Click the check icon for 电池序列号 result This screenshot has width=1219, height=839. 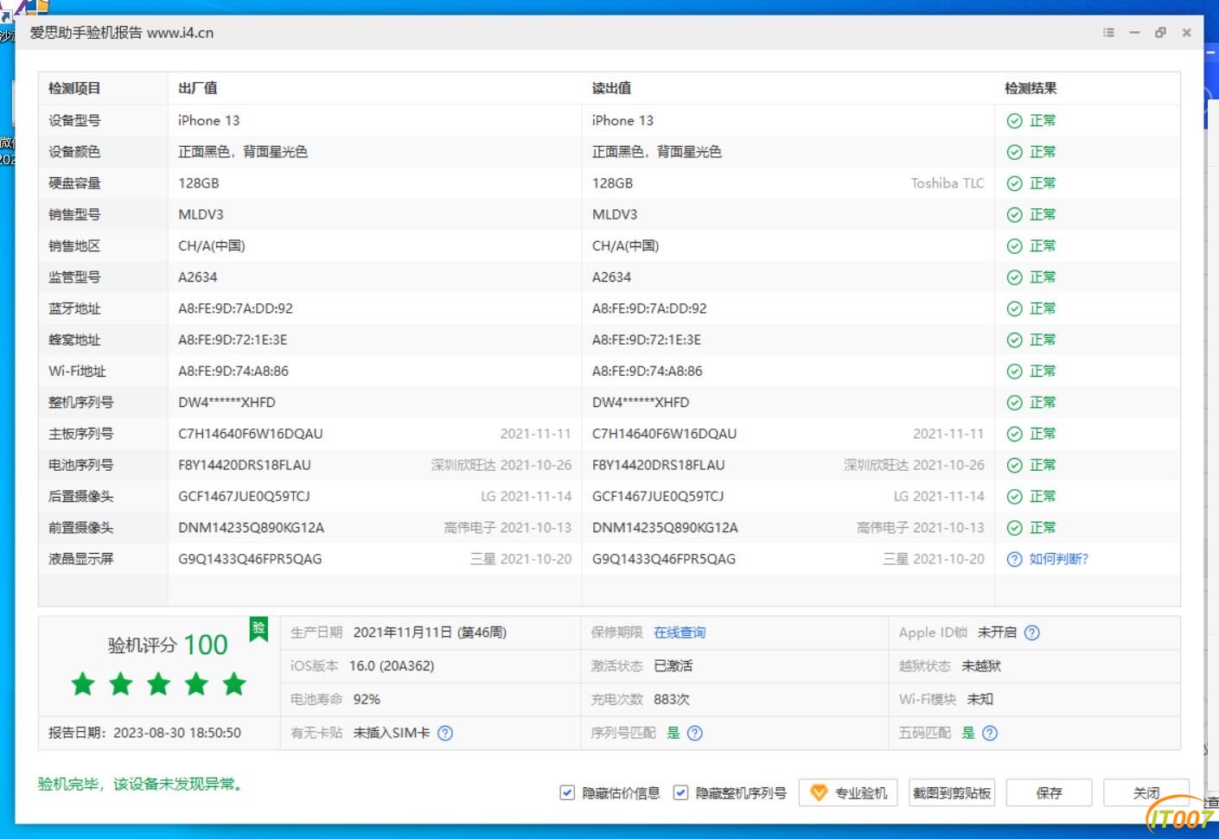(x=1015, y=465)
